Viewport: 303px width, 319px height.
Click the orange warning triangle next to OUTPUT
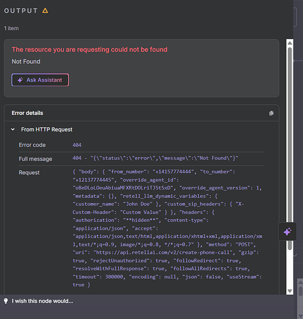coord(45,10)
